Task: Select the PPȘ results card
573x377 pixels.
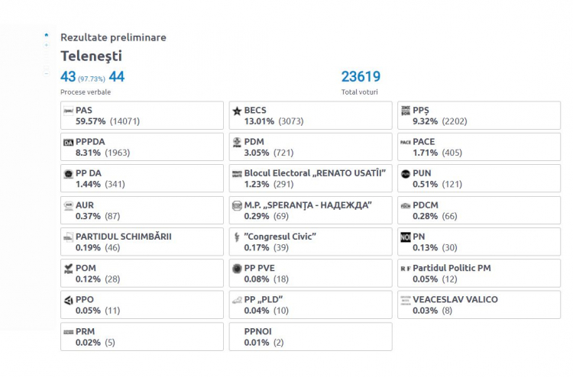Action: pyautogui.click(x=479, y=115)
